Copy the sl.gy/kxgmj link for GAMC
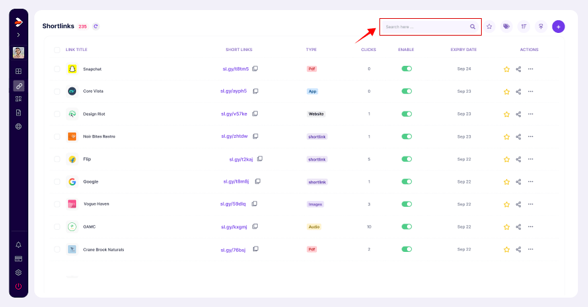 tap(255, 226)
